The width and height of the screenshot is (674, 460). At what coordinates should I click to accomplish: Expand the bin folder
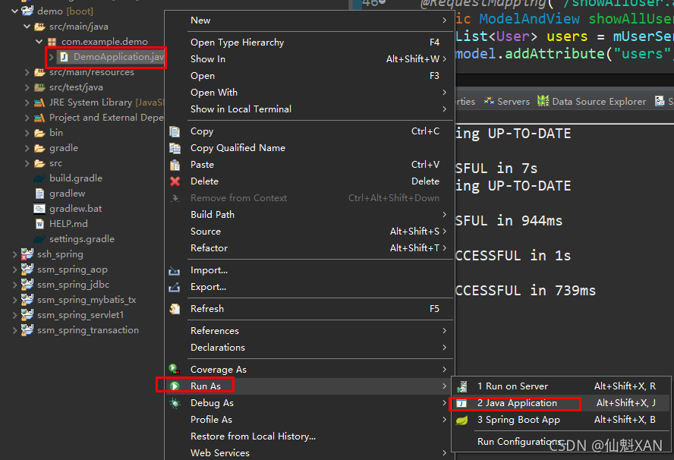(27, 133)
